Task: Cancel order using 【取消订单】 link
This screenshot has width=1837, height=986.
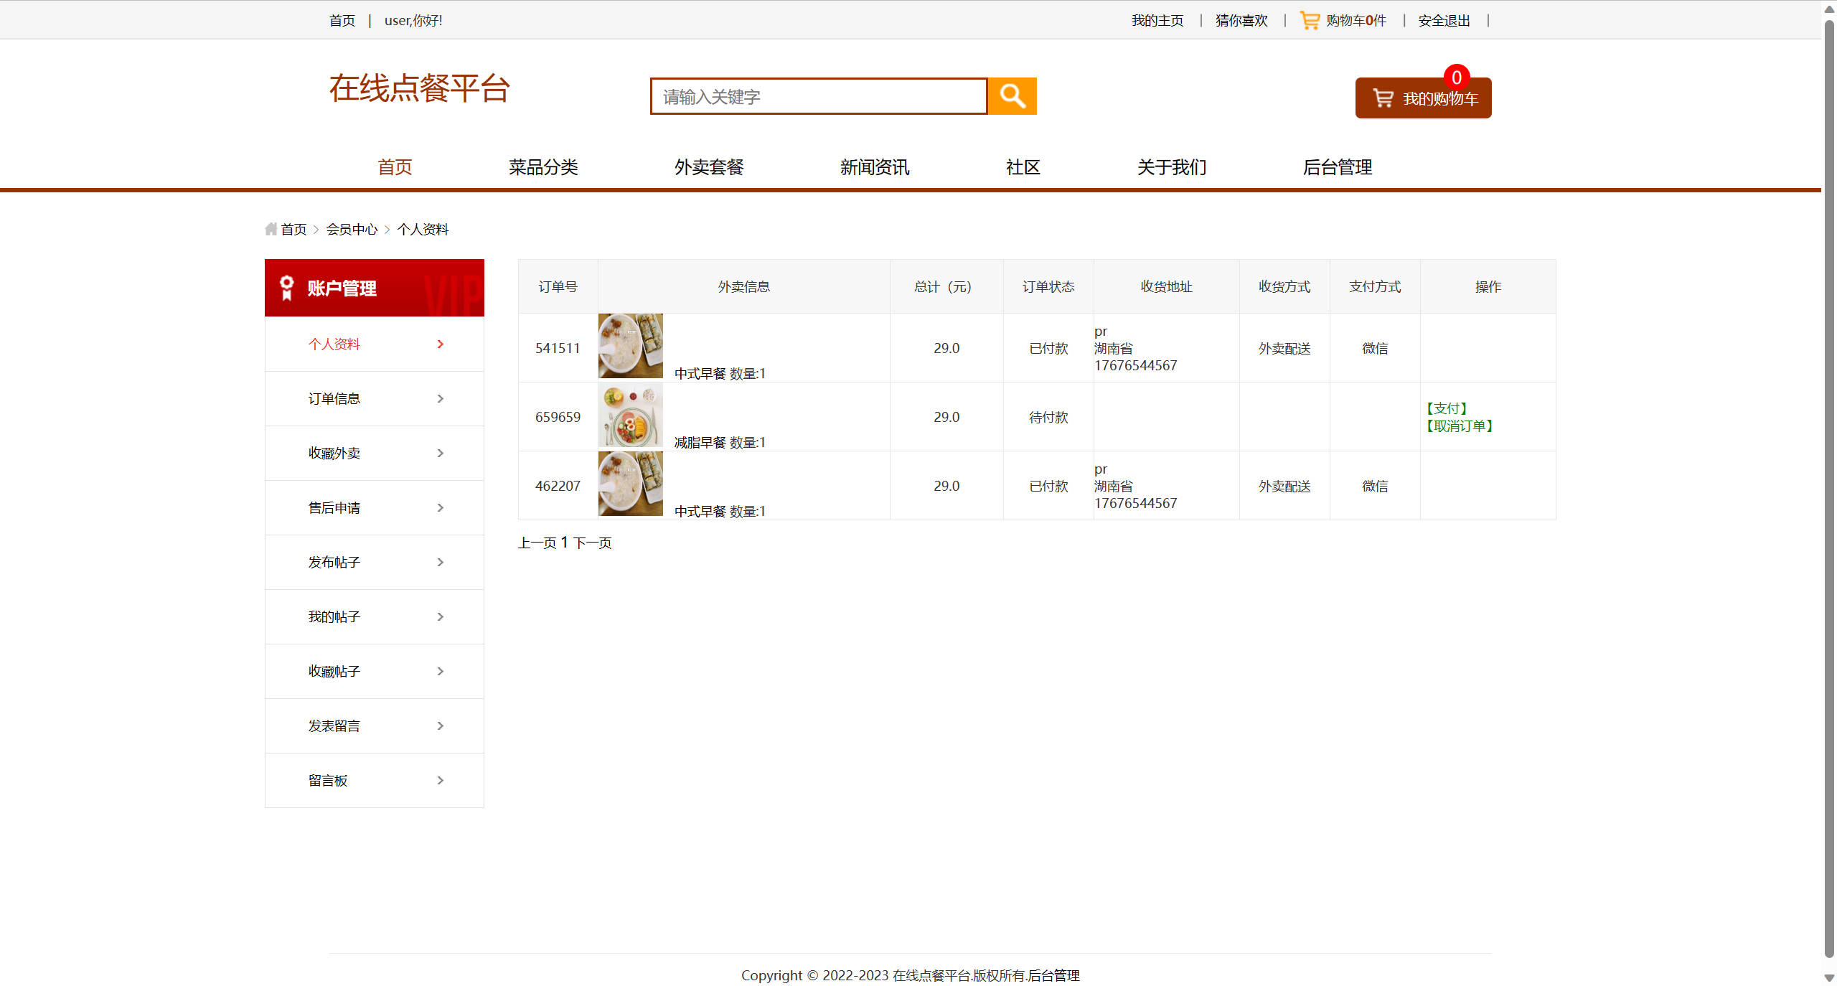Action: pos(1460,426)
